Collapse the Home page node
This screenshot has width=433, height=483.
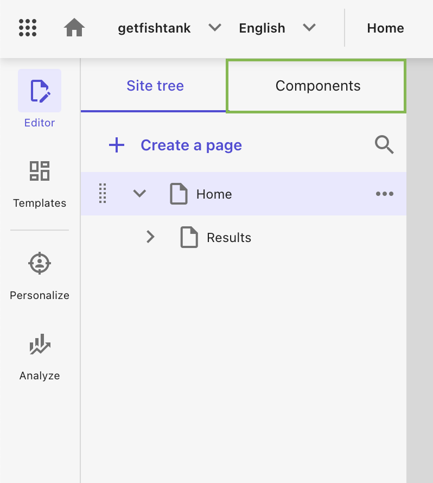pyautogui.click(x=139, y=193)
